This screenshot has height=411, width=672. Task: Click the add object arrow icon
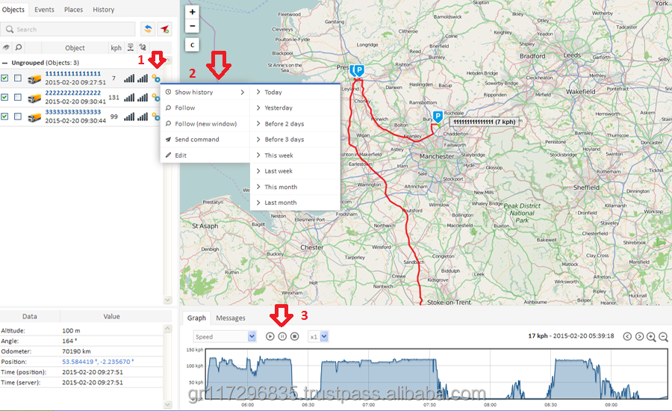tap(165, 29)
